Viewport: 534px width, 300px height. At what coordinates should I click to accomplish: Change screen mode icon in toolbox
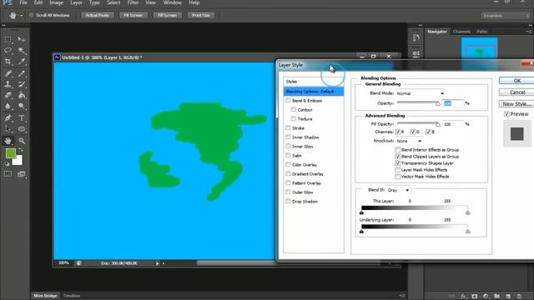click(22, 174)
